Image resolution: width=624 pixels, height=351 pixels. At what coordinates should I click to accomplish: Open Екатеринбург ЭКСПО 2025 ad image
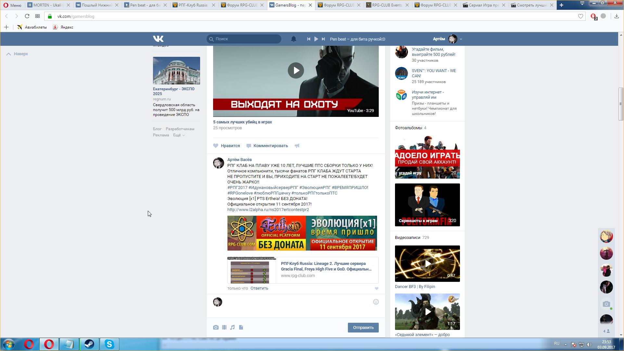[176, 70]
